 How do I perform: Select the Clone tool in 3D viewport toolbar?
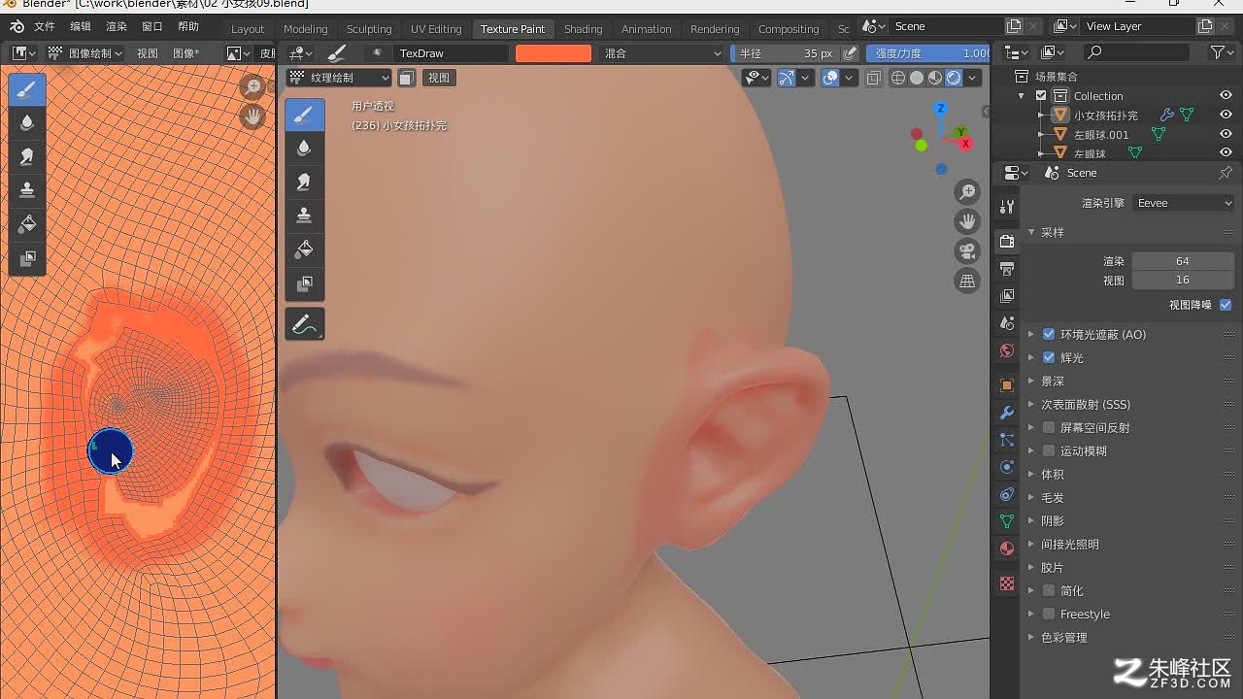click(304, 216)
